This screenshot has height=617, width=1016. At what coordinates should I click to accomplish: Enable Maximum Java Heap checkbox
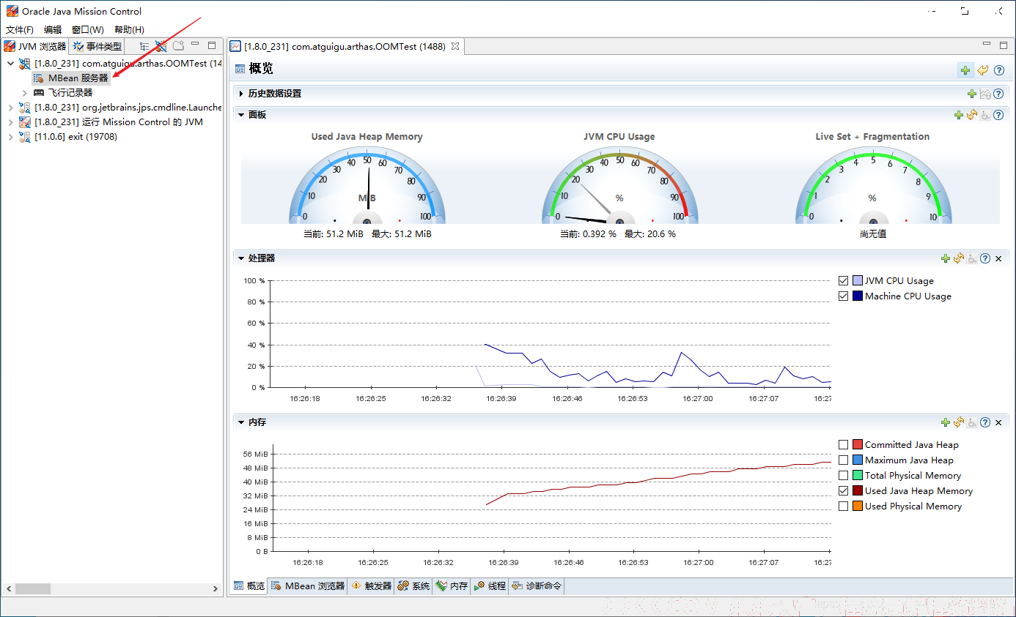(843, 460)
